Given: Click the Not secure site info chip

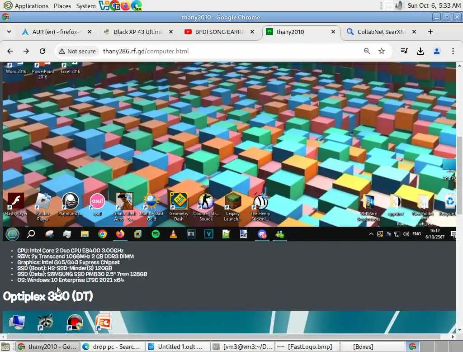Looking at the screenshot, I should click(x=77, y=51).
